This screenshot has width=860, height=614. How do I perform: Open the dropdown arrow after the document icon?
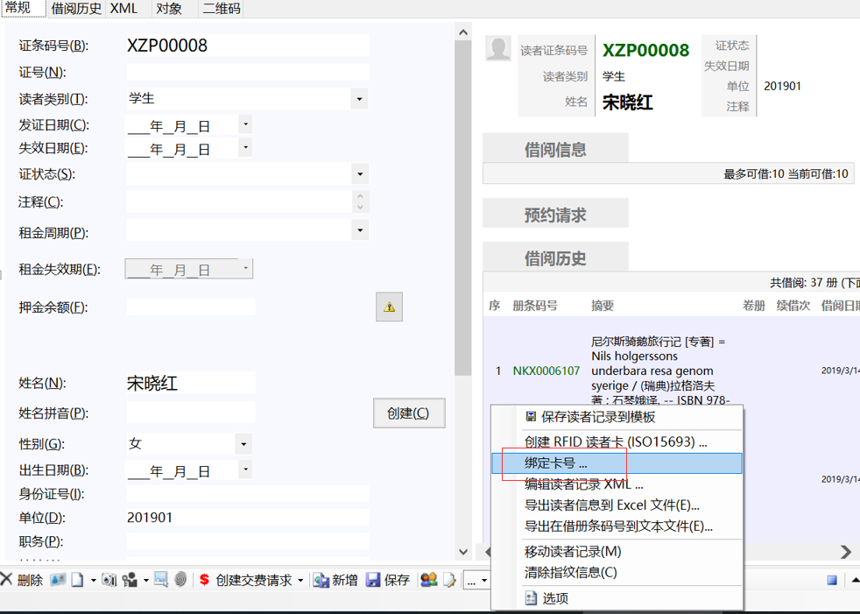click(x=93, y=580)
